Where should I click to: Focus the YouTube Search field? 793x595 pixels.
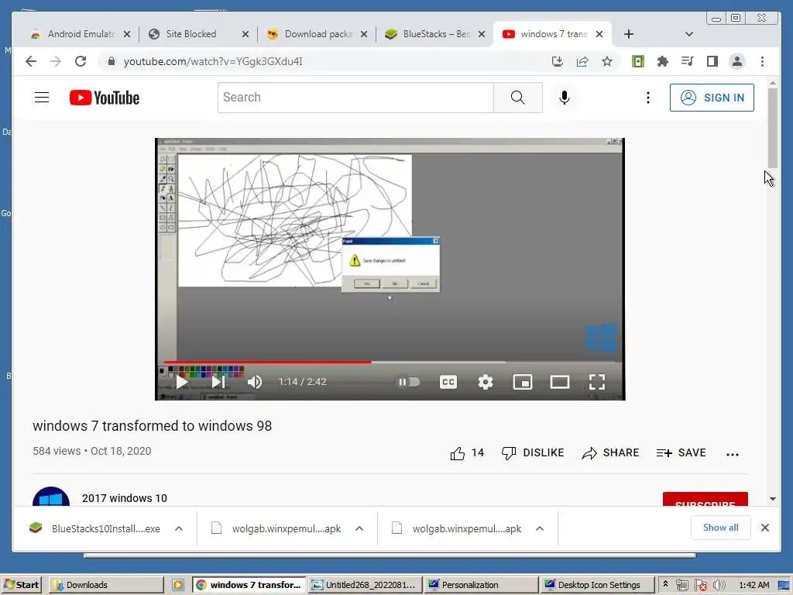355,97
